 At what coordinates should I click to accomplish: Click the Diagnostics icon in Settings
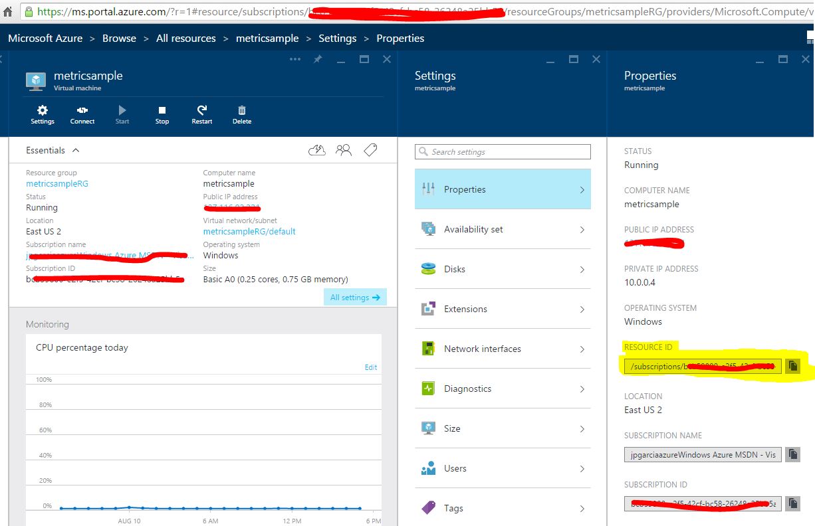[x=429, y=389]
